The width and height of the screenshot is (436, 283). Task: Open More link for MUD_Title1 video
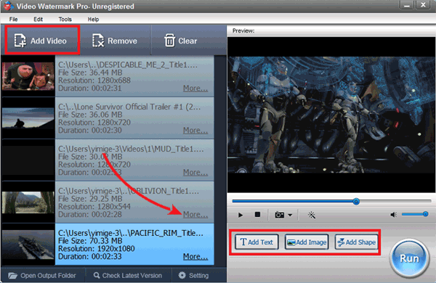195,173
